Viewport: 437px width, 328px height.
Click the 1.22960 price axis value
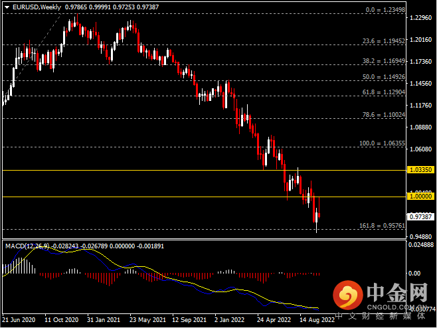point(421,17)
